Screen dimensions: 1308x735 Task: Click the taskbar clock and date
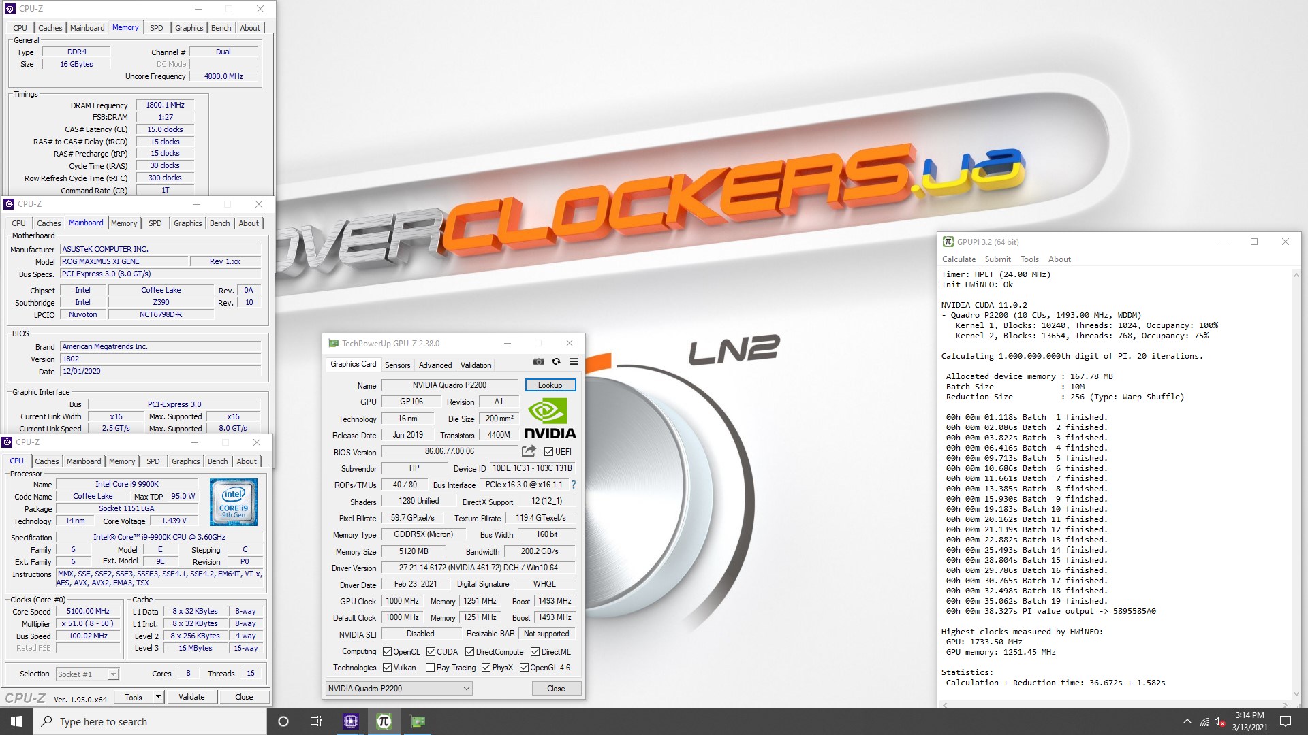point(1249,721)
